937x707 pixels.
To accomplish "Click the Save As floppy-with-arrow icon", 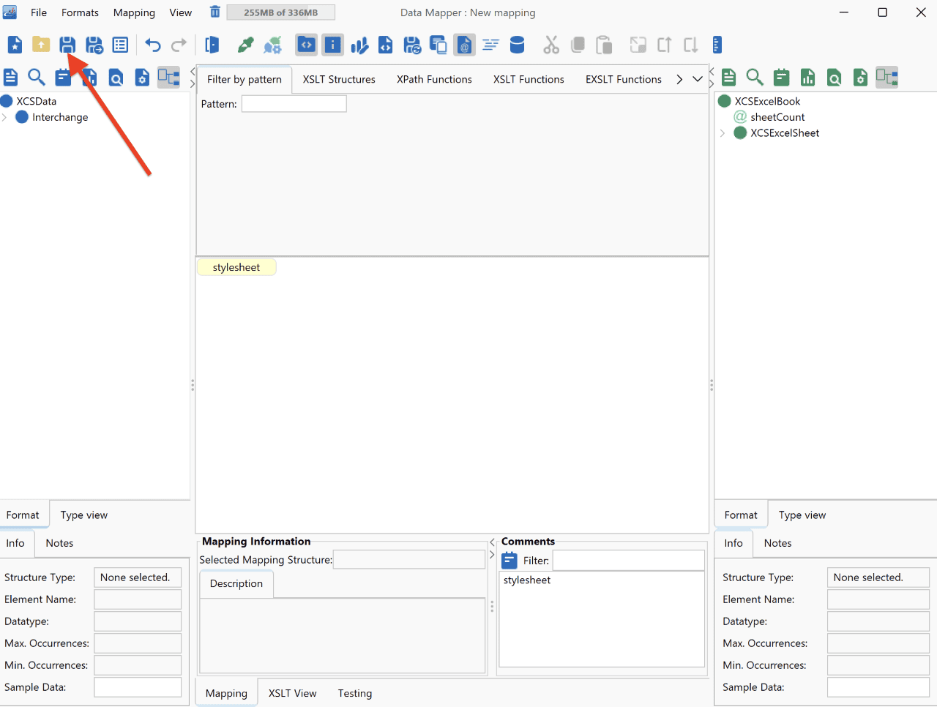I will click(x=94, y=45).
